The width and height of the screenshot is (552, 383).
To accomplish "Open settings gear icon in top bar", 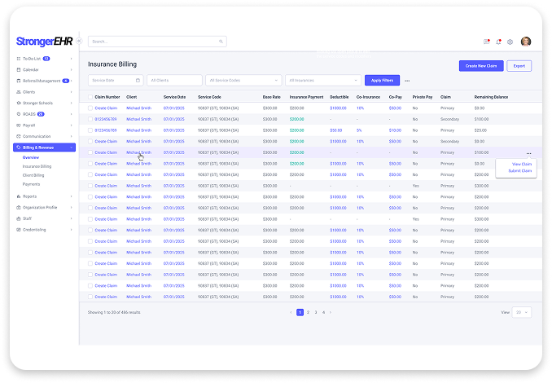I will coord(510,42).
